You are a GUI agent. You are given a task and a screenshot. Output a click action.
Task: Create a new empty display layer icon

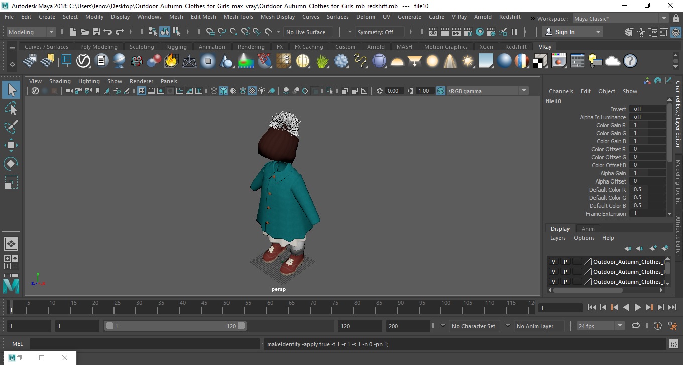point(653,248)
